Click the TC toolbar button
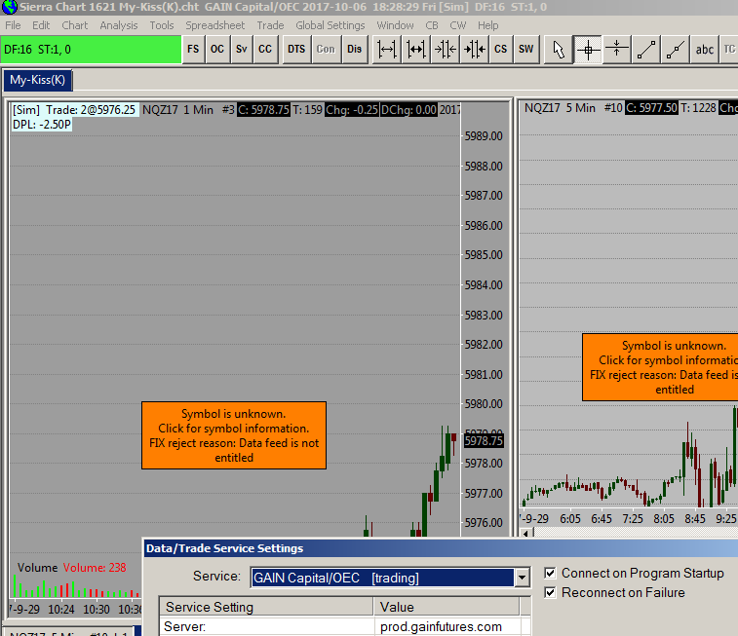The width and height of the screenshot is (738, 636). (729, 50)
